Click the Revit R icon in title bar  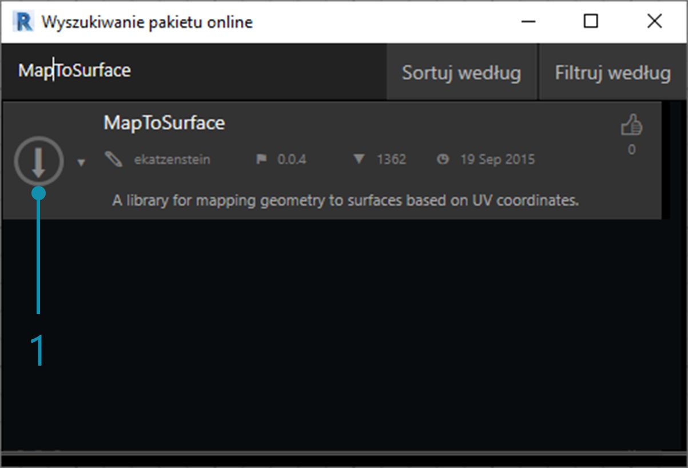coord(24,22)
